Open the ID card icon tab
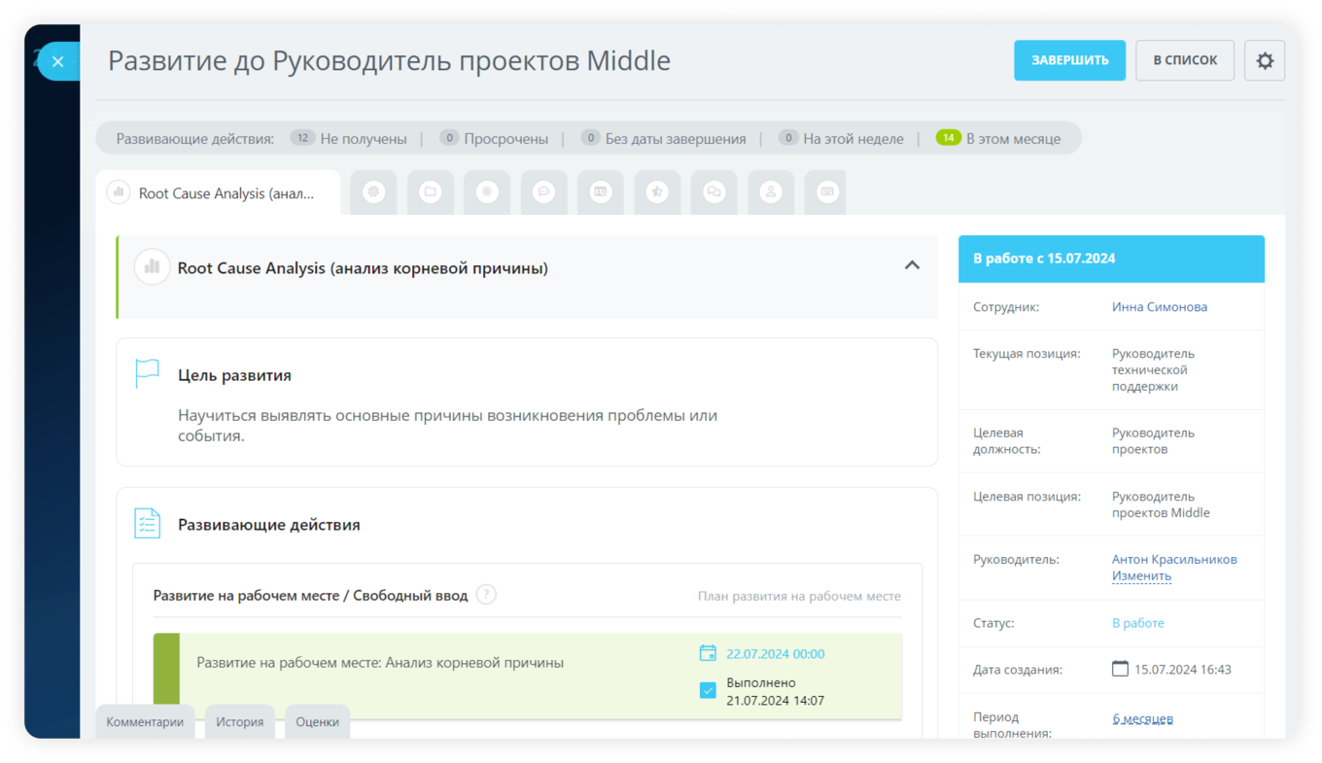The image size is (1322, 763). [601, 192]
